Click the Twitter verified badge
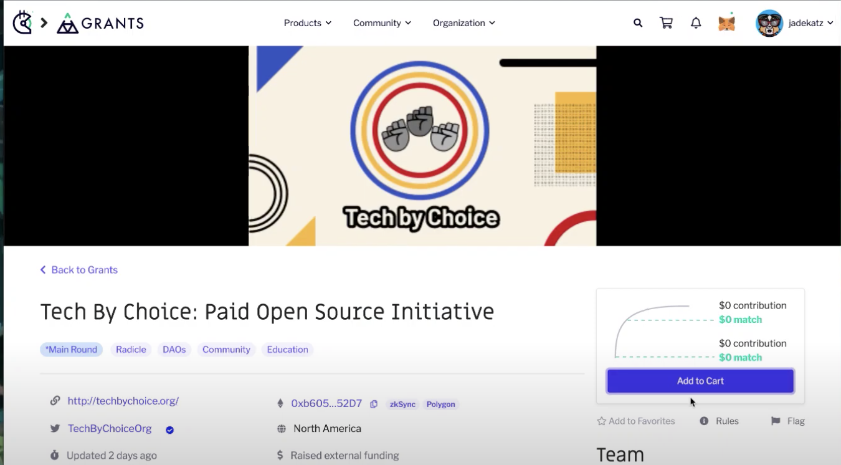Viewport: 841px width, 465px height. coord(169,430)
